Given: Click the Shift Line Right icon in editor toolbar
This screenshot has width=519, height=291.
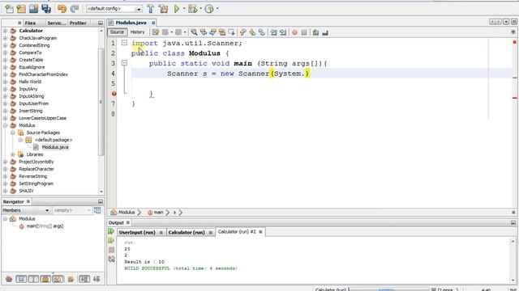Looking at the screenshot, I should coord(283,32).
